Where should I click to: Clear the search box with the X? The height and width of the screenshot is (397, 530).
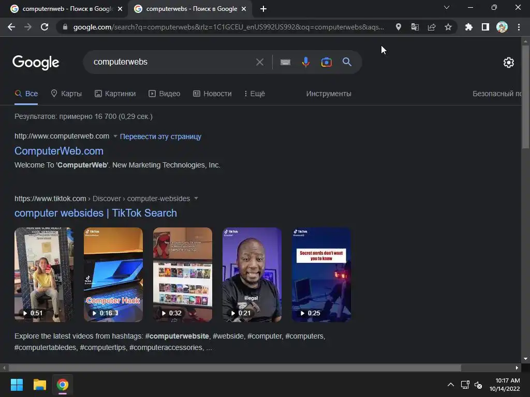click(x=260, y=62)
